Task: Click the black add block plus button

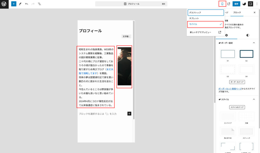Action: pyautogui.click(x=129, y=114)
